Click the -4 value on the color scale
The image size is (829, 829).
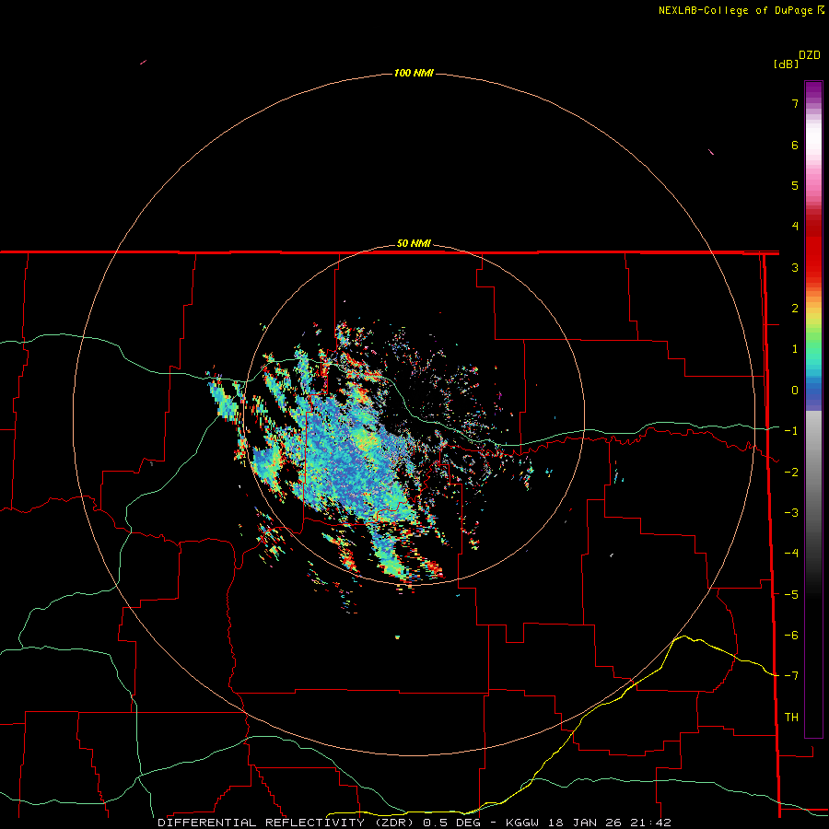tap(791, 554)
